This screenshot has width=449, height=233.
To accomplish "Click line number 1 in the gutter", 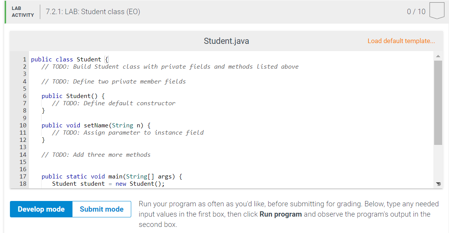I will pyautogui.click(x=24, y=59).
